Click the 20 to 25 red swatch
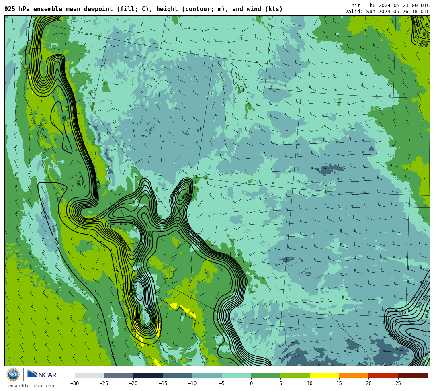This screenshot has width=434, height=391. [x=383, y=375]
